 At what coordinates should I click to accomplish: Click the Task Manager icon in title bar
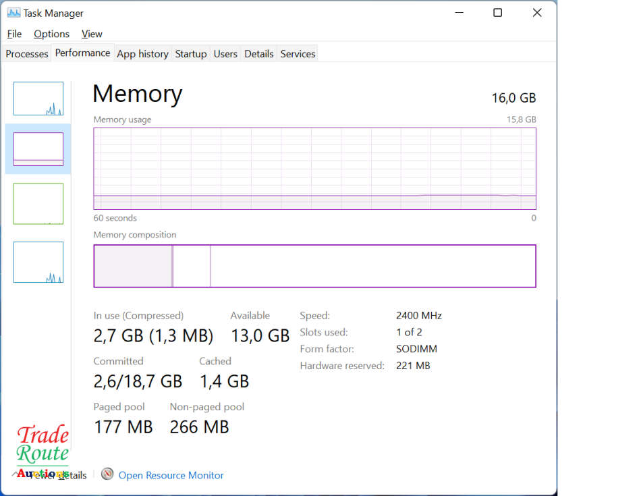(13, 13)
